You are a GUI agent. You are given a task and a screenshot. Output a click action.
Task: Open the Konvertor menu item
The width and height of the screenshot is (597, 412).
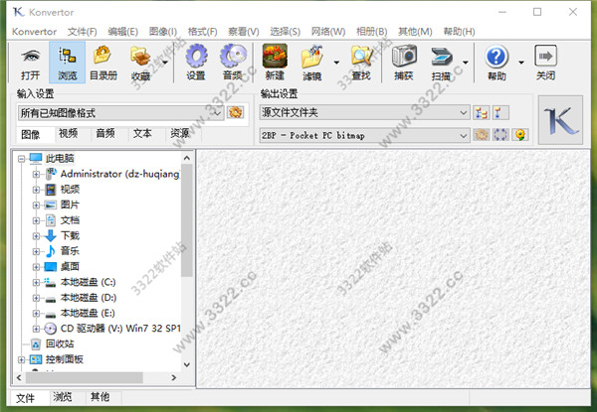coord(34,32)
